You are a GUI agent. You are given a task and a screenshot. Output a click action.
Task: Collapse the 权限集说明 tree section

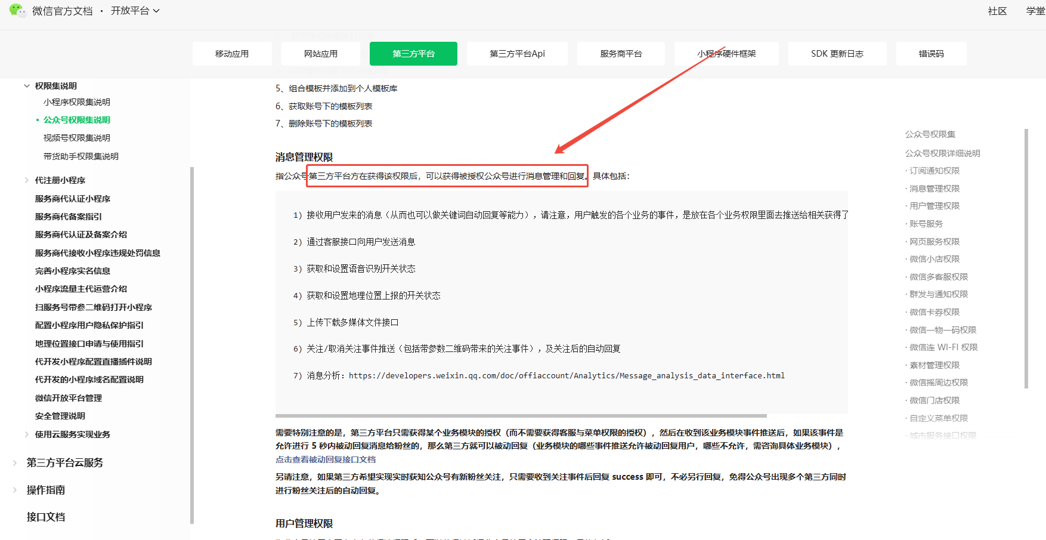coord(27,86)
